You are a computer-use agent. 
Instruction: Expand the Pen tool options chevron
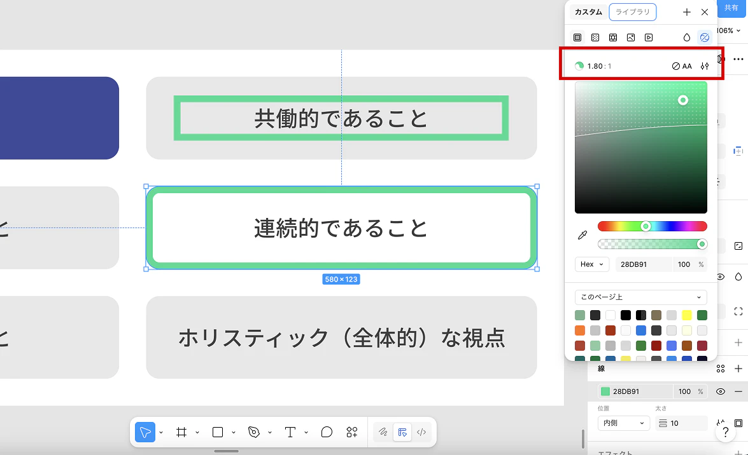pyautogui.click(x=269, y=433)
